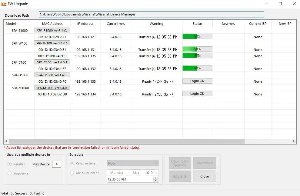Click the SPA-S1000 model row

point(20,31)
